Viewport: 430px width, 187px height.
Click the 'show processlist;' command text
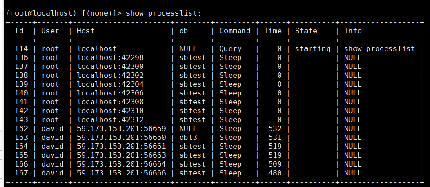pyautogui.click(x=163, y=13)
